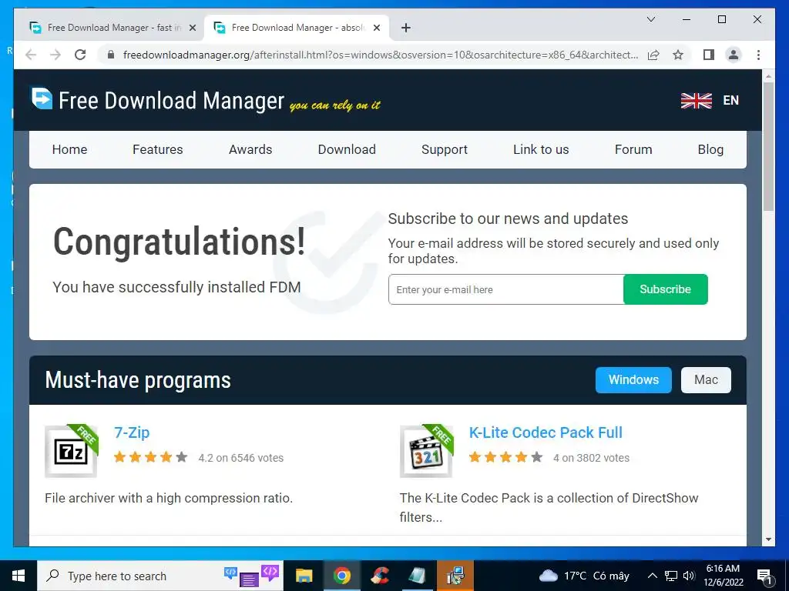Click the Chrome taskbar icon
This screenshot has width=789, height=591.
(341, 576)
